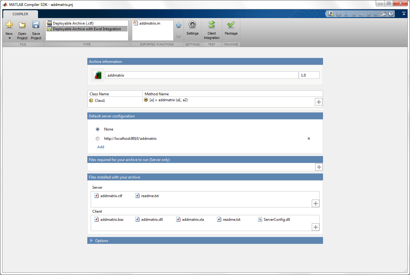Edit the archive name field 'addmatrix'
The image size is (410, 275).
coord(202,75)
